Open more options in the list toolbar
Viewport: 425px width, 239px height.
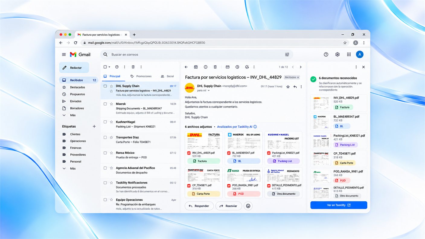[141, 67]
